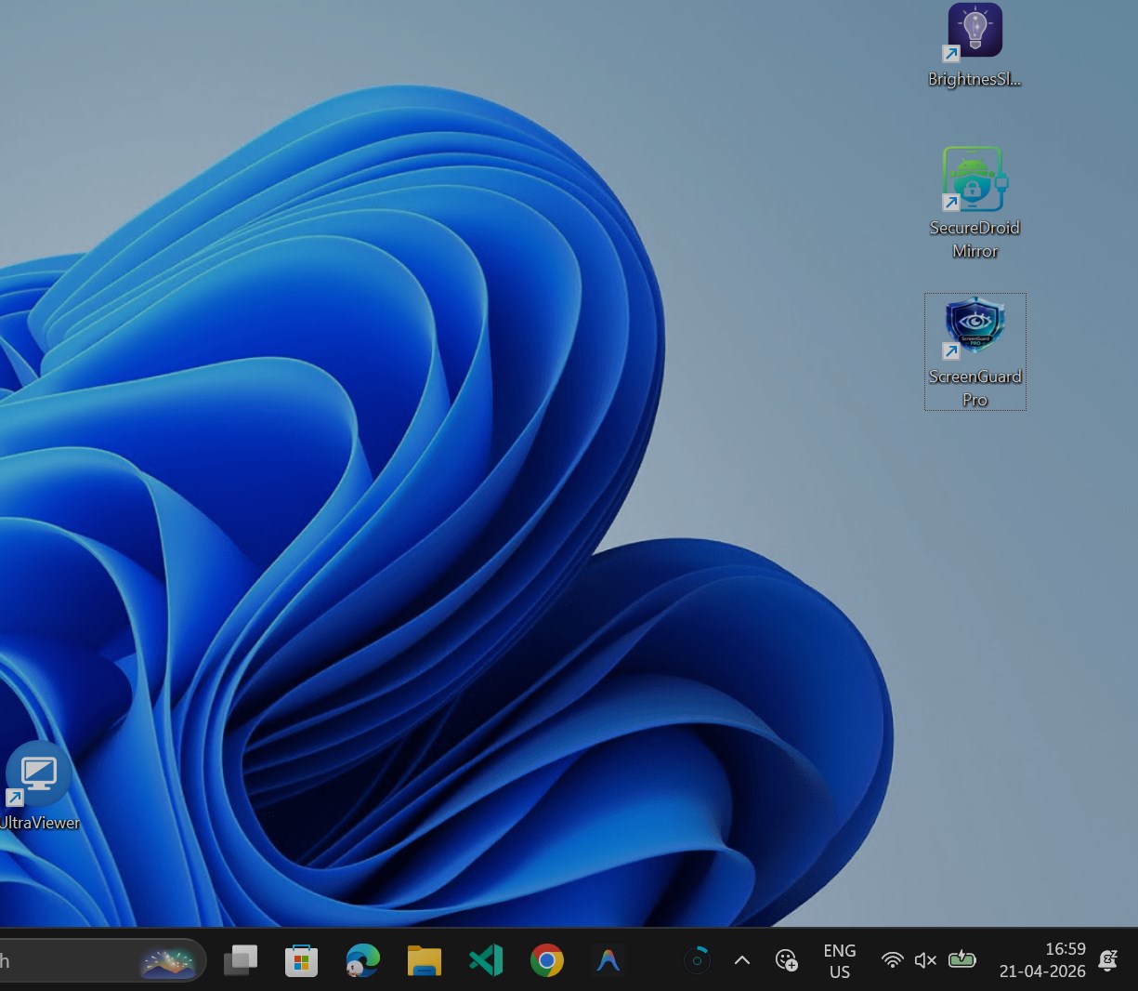The height and width of the screenshot is (991, 1138).
Task: Open Wi-Fi network settings icon
Action: pyautogui.click(x=893, y=960)
